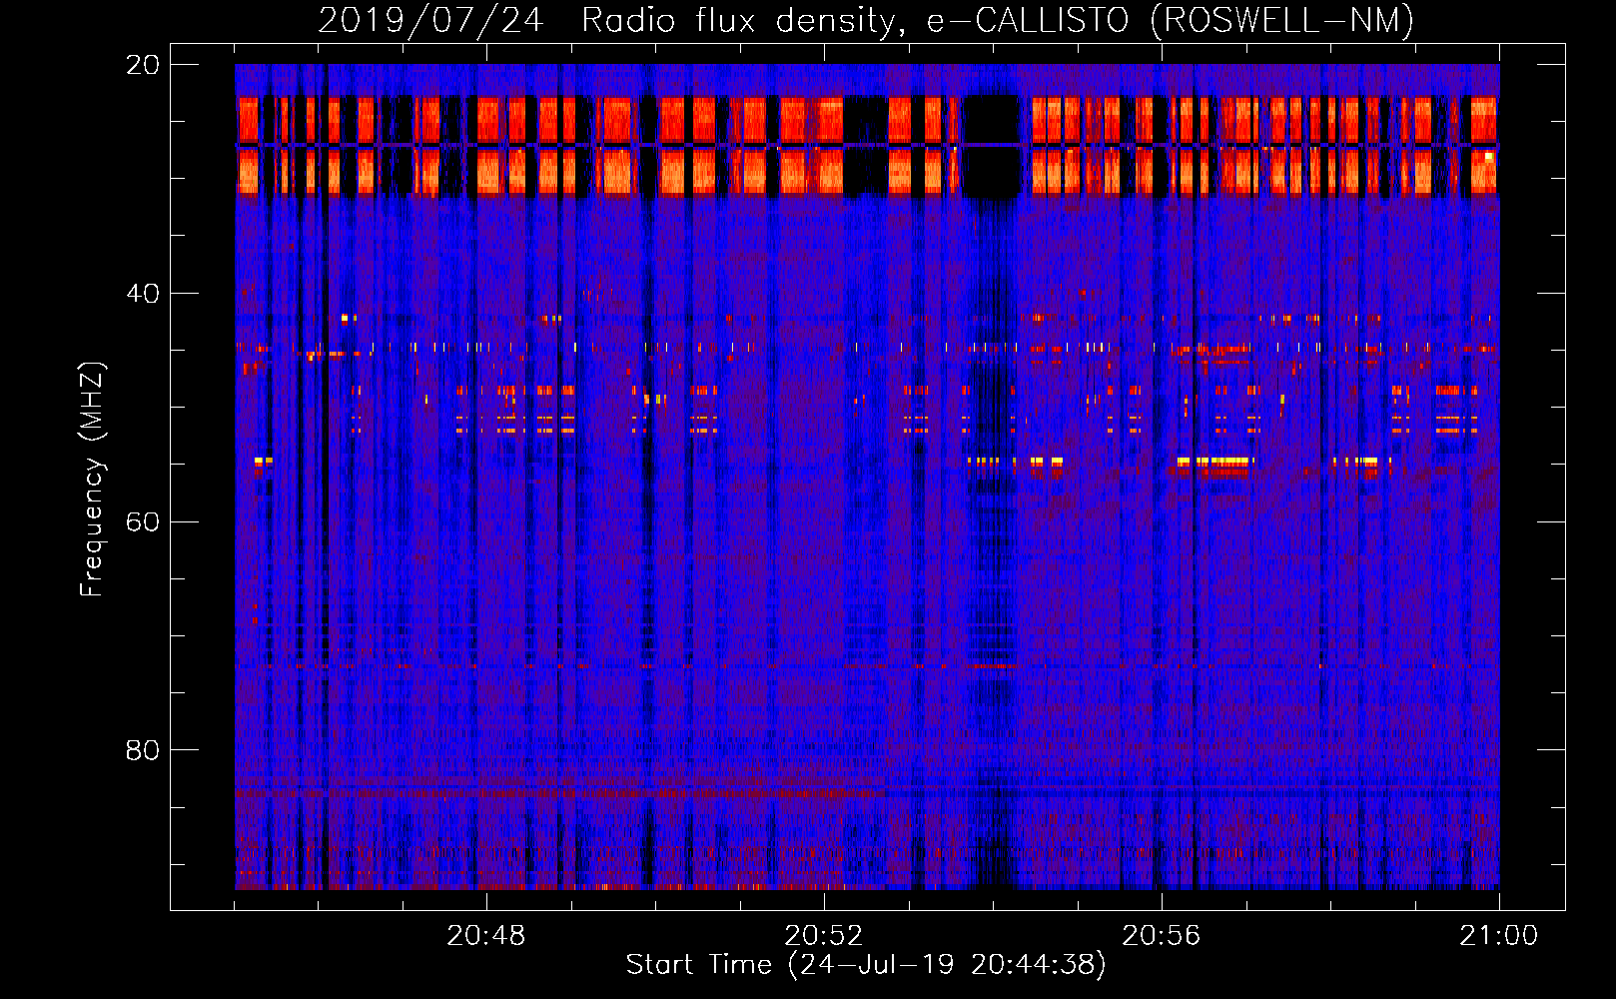Click the 'Frequency (MHZ)' axis label

[x=91, y=480]
